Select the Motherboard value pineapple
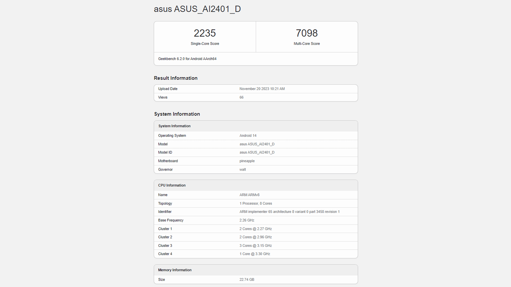The image size is (511, 287). [247, 161]
